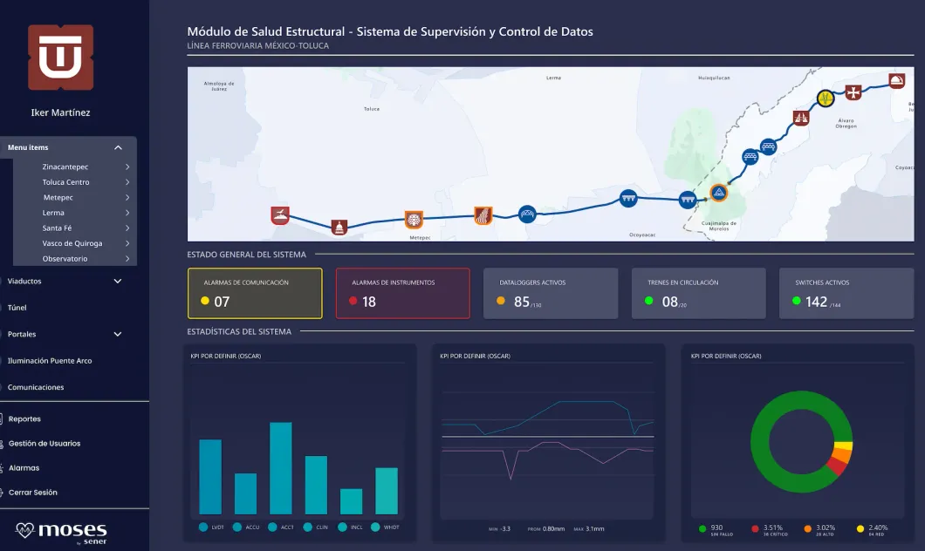
Task: Click the red status dot beside 18
Action: (353, 301)
